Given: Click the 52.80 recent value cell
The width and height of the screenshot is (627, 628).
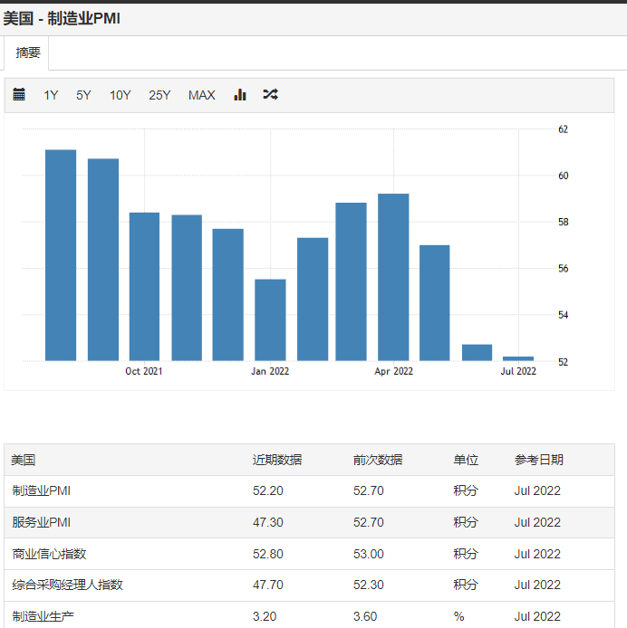Looking at the screenshot, I should tap(268, 554).
